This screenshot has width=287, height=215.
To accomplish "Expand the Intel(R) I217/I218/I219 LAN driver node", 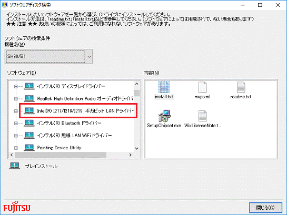I will coord(16,111).
